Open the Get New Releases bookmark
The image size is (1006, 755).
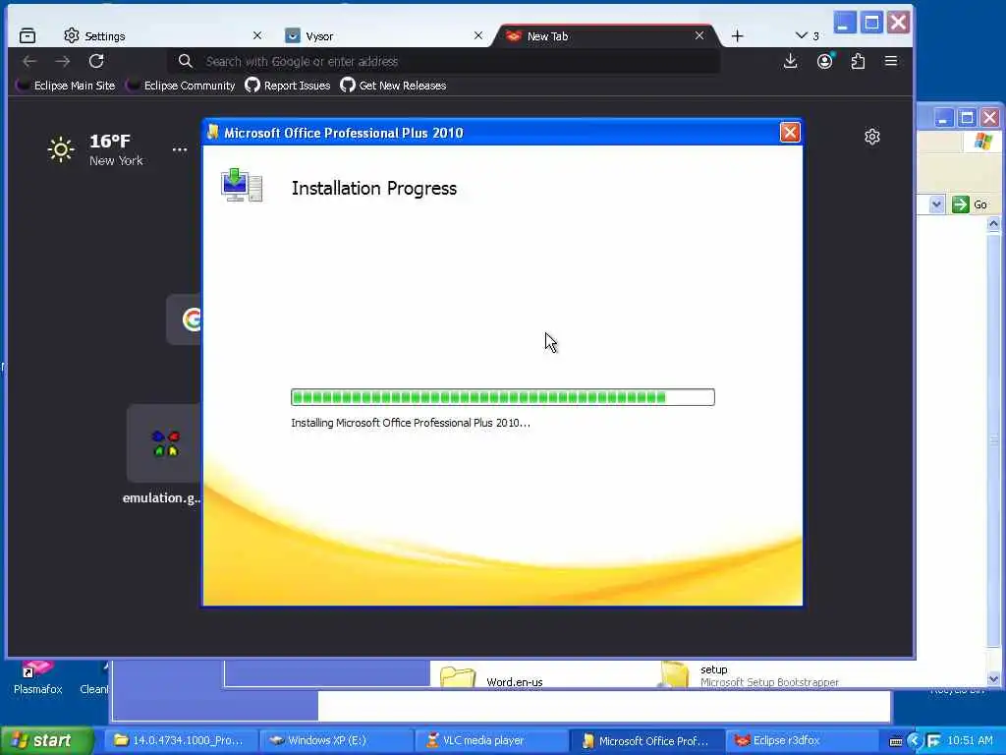click(393, 86)
